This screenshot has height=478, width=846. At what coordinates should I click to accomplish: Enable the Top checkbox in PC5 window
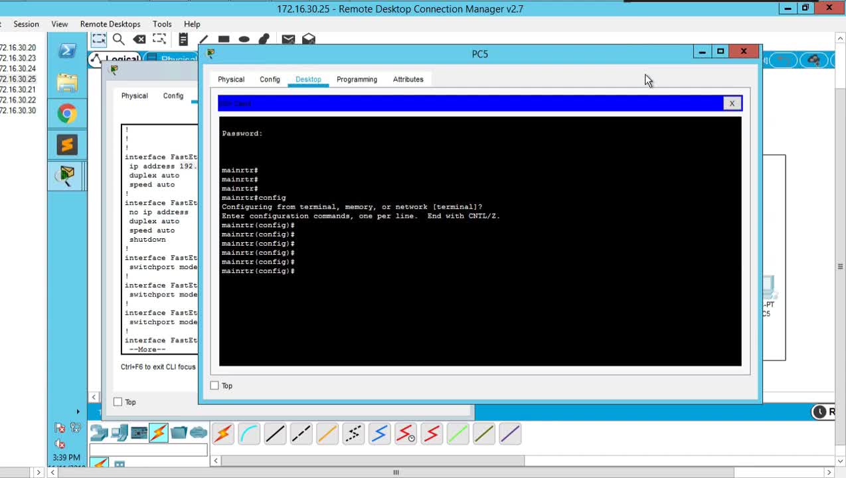(214, 386)
